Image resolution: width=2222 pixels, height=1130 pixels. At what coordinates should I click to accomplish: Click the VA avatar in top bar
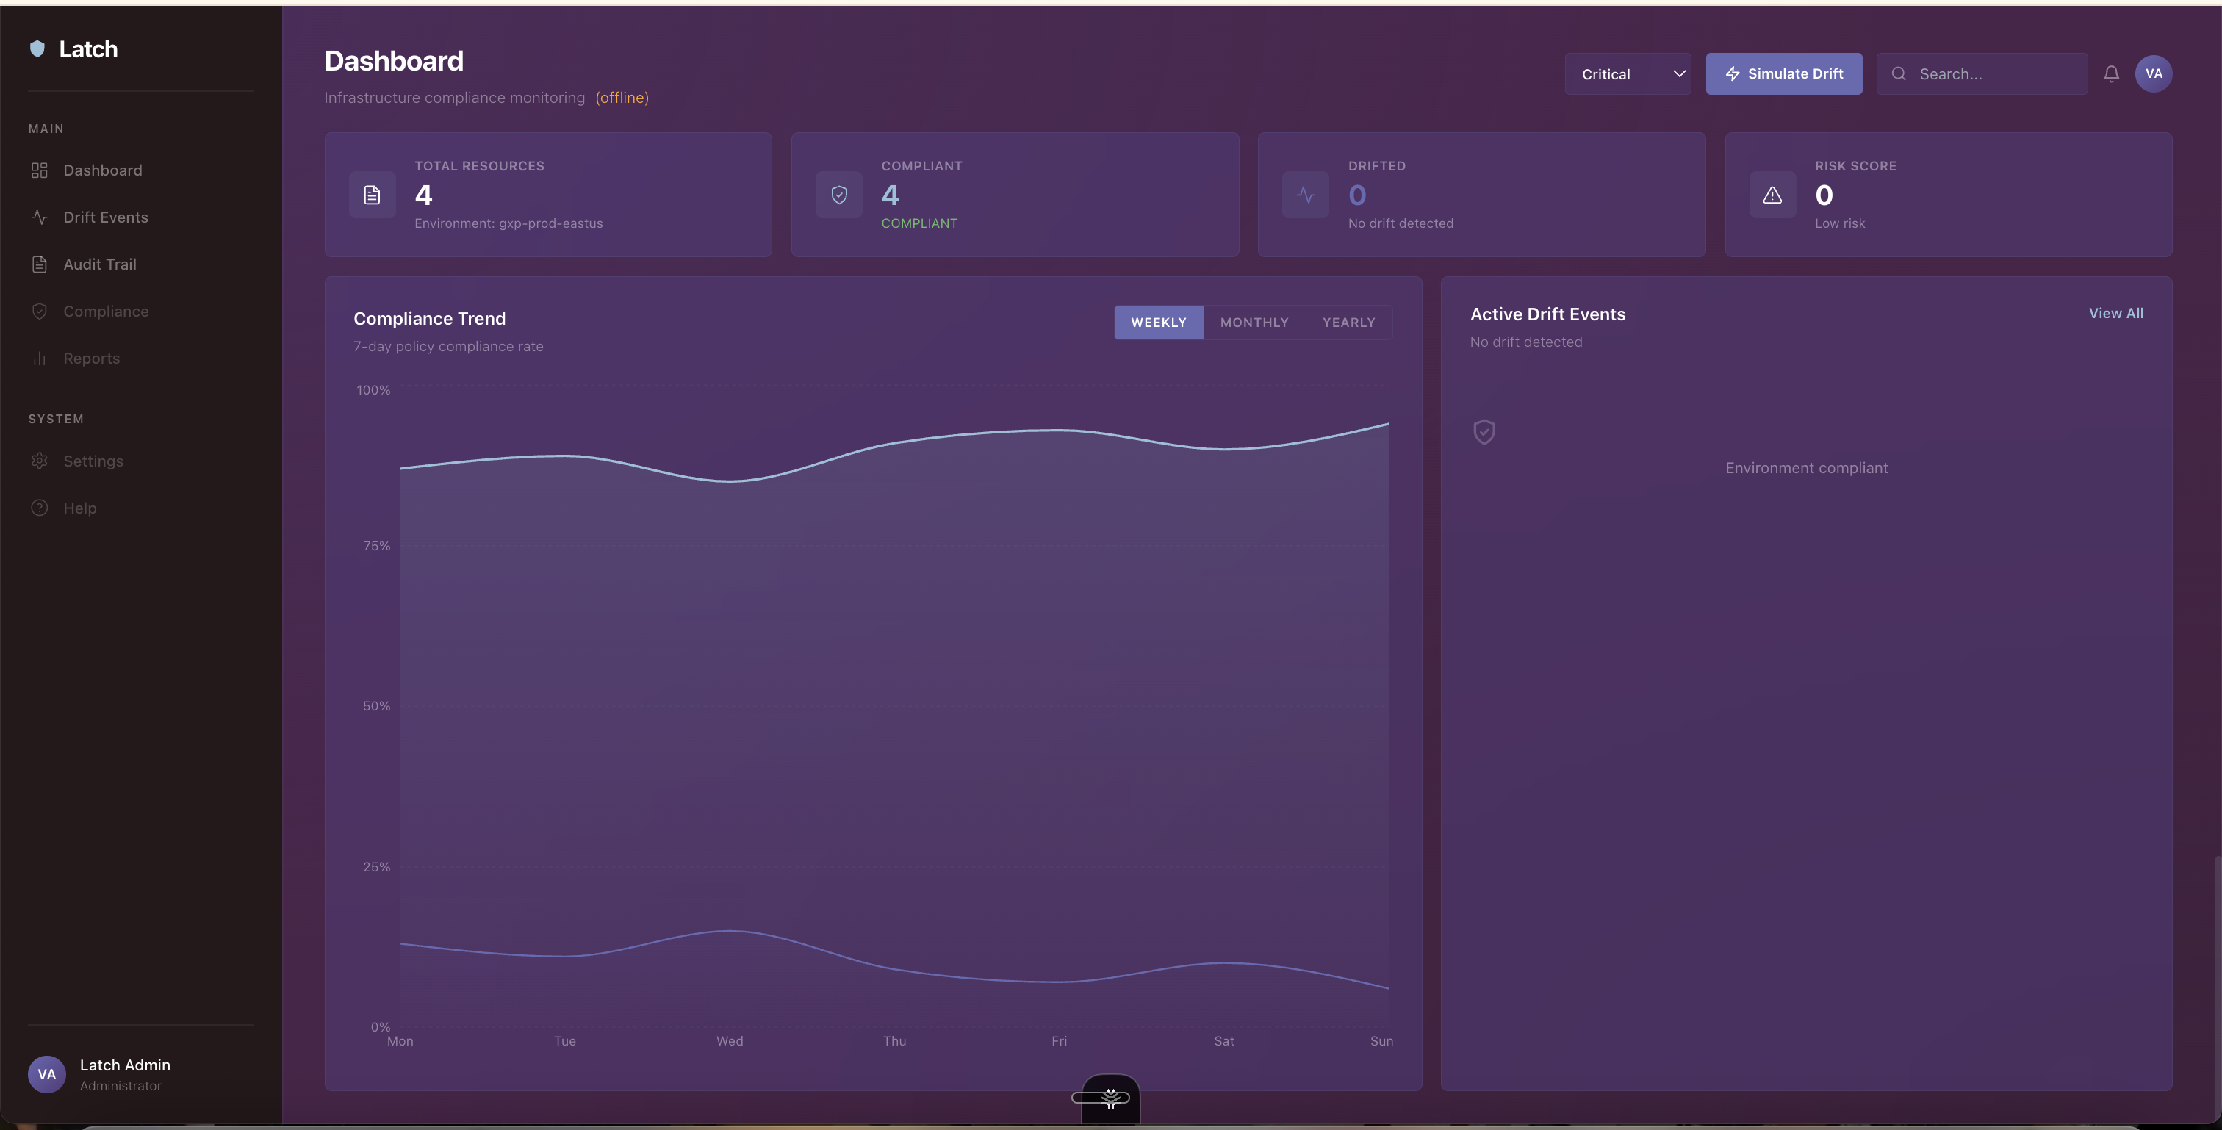(2153, 74)
